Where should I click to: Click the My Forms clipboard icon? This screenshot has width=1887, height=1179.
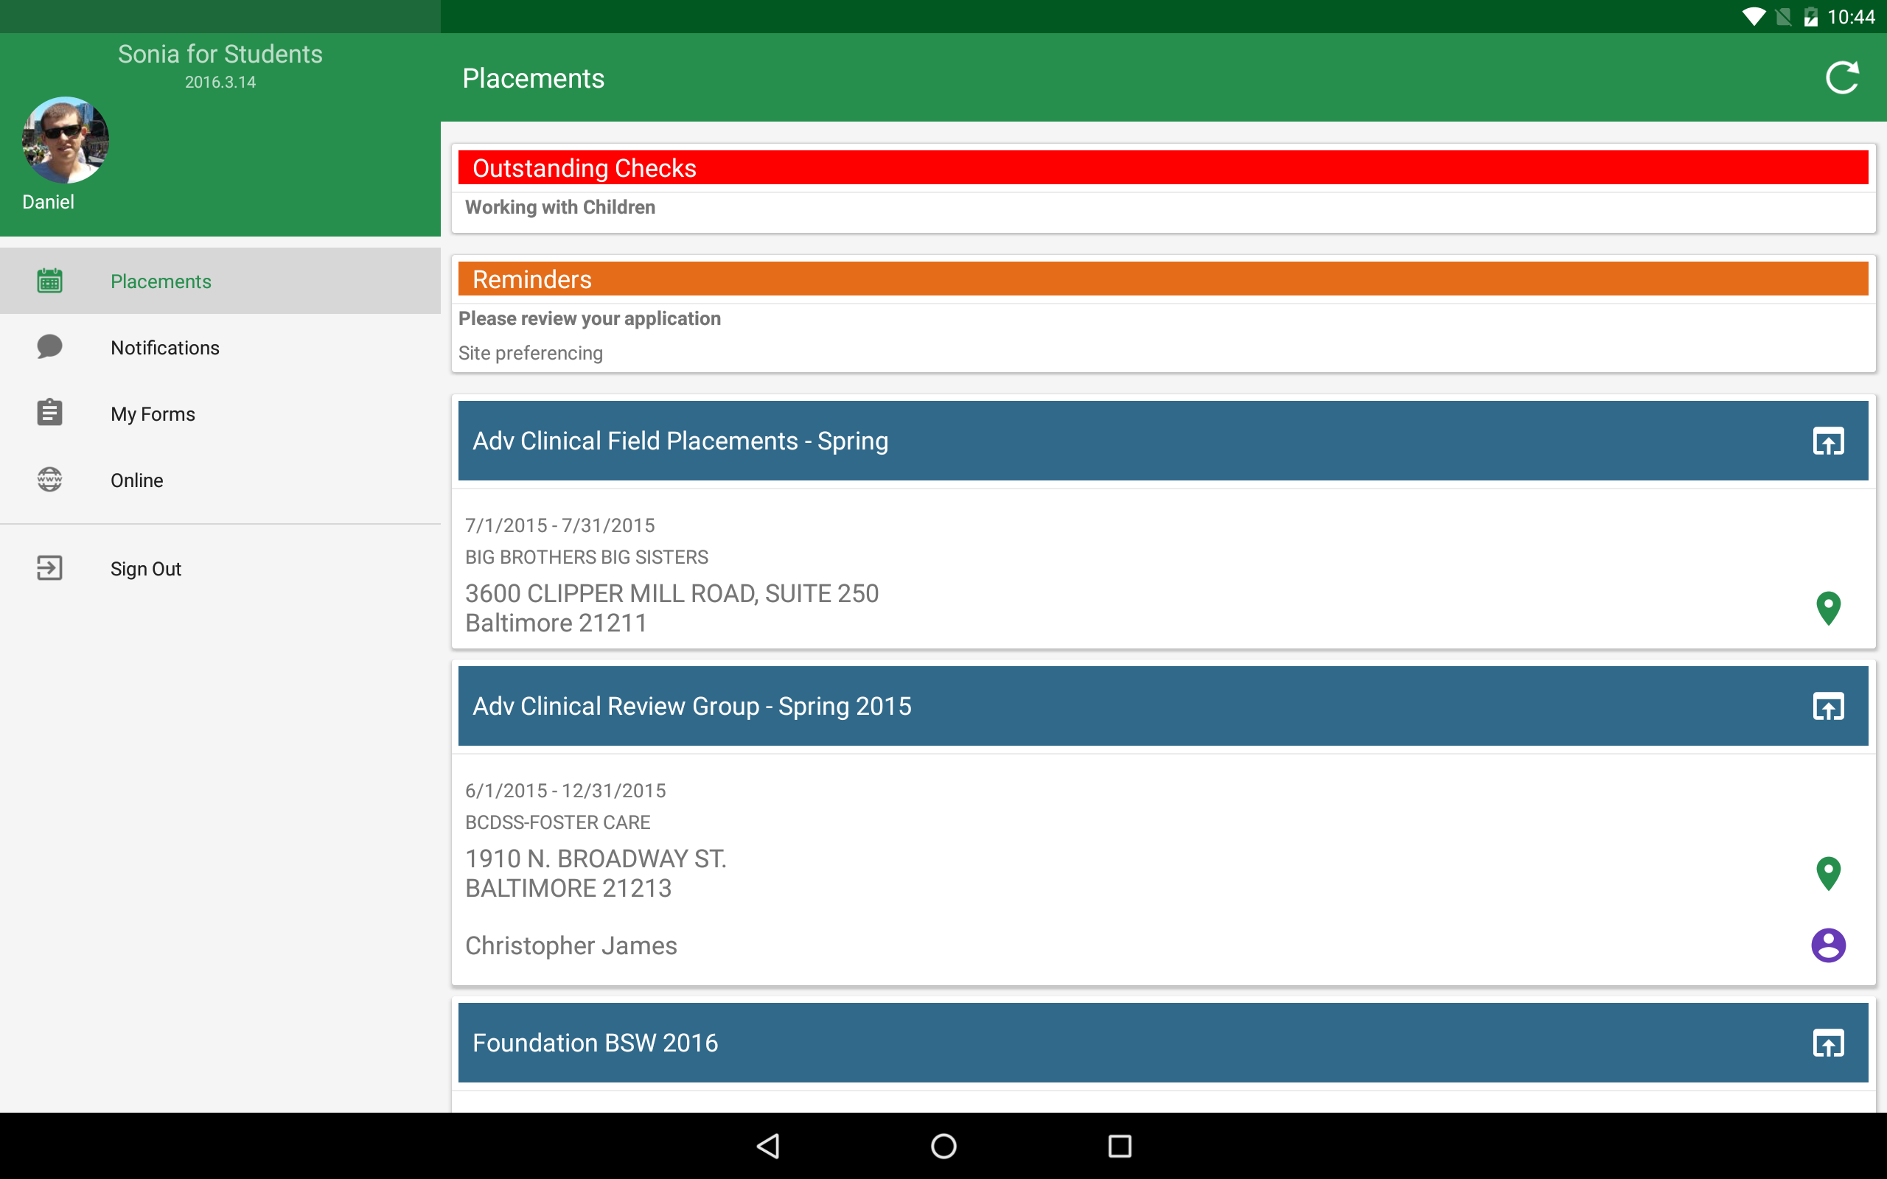[50, 413]
